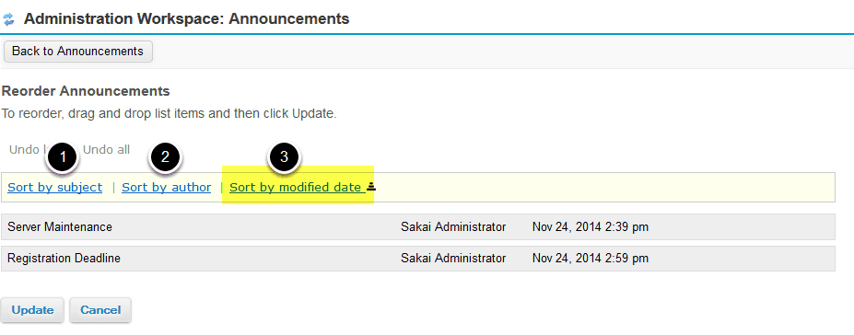Viewport: 854px width, 335px height.
Task: Click the black number 3 callout badge
Action: [x=284, y=157]
